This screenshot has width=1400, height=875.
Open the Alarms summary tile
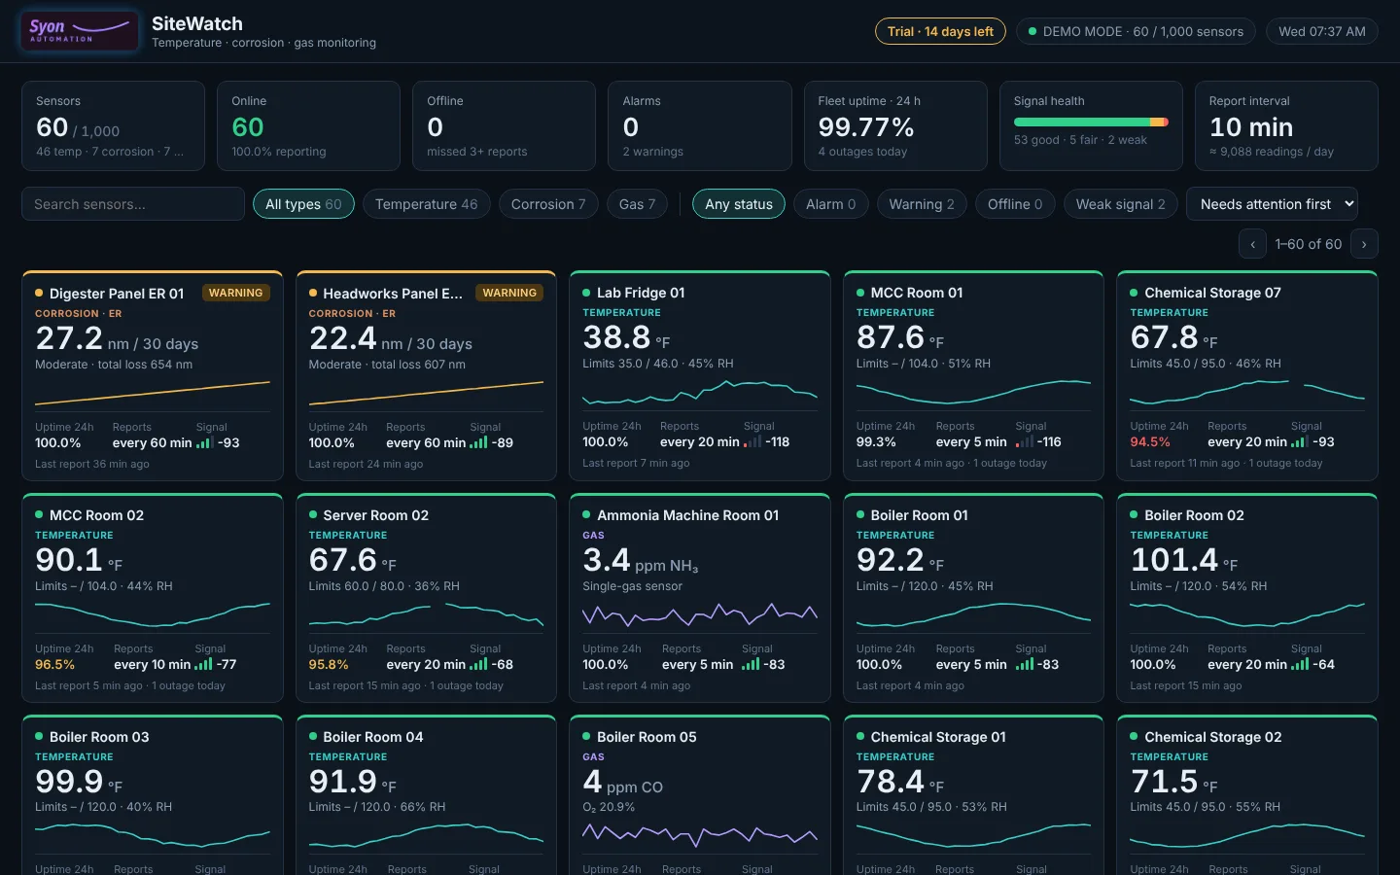point(700,126)
